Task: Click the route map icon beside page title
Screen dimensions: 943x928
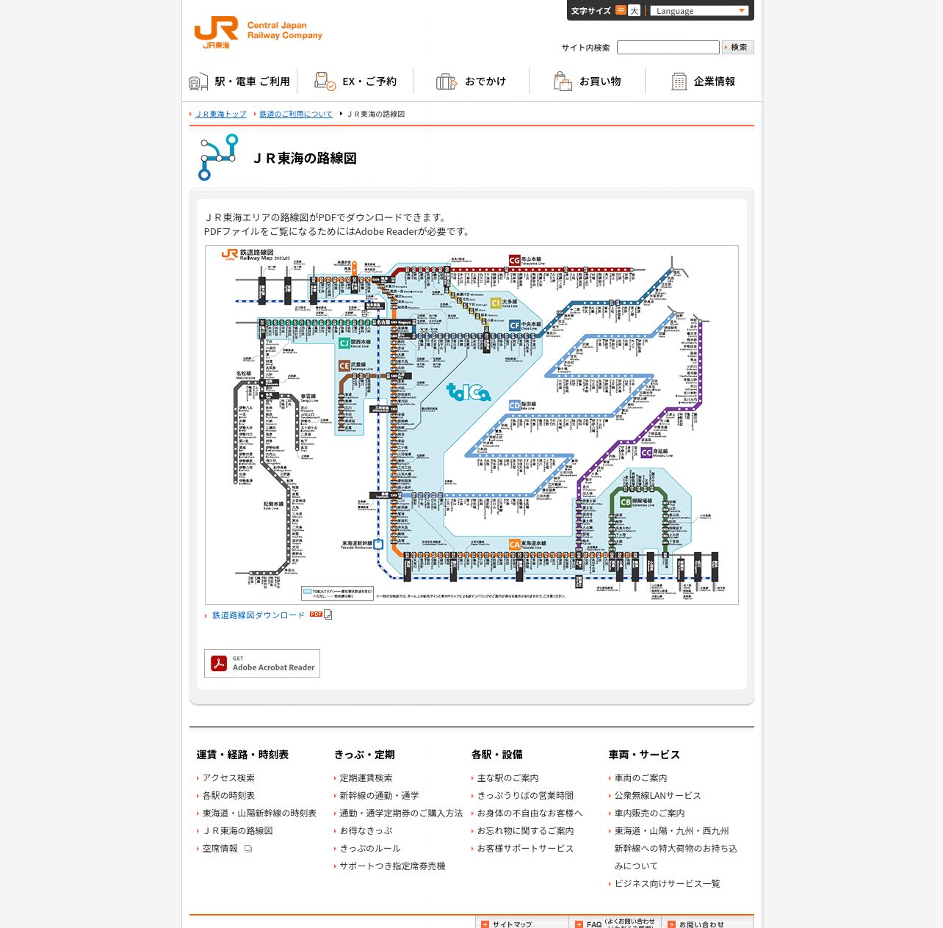Action: [219, 157]
